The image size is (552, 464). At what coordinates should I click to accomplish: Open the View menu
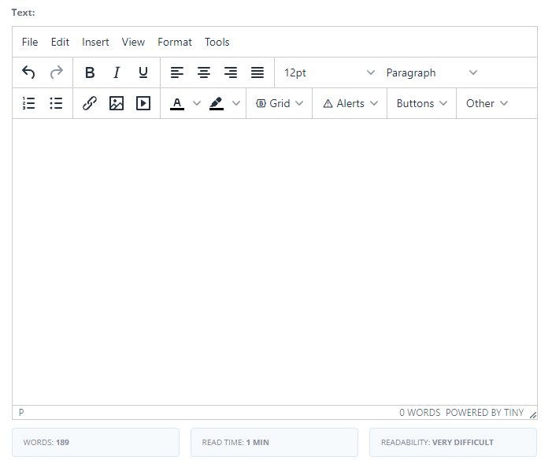pos(133,42)
